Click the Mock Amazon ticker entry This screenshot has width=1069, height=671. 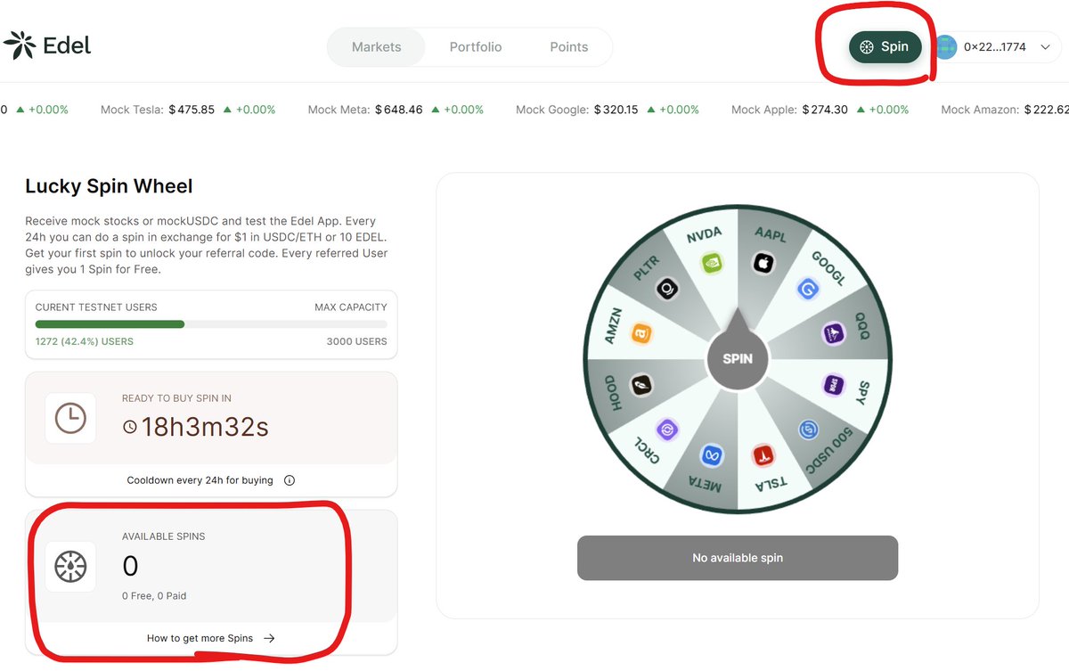(x=1005, y=110)
